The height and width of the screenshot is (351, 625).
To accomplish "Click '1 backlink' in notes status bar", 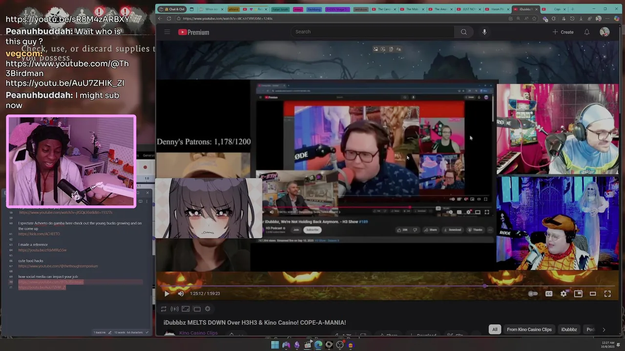I will pyautogui.click(x=100, y=332).
